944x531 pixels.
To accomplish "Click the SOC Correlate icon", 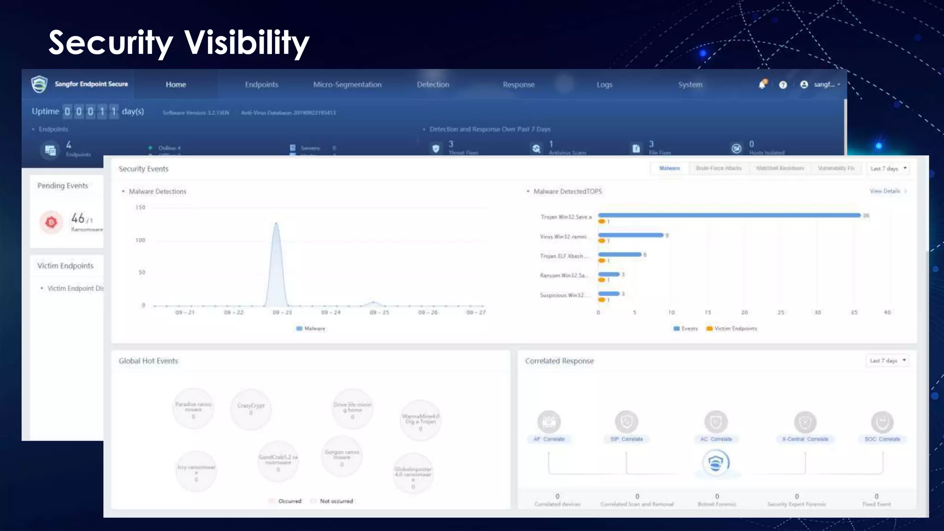I will pyautogui.click(x=882, y=422).
